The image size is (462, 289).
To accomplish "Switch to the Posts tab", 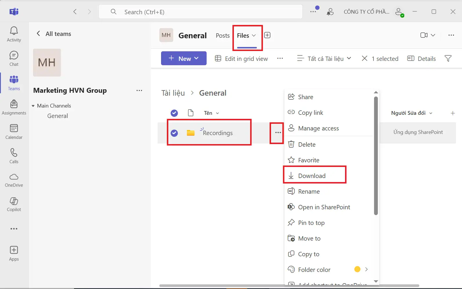I will click(x=223, y=36).
